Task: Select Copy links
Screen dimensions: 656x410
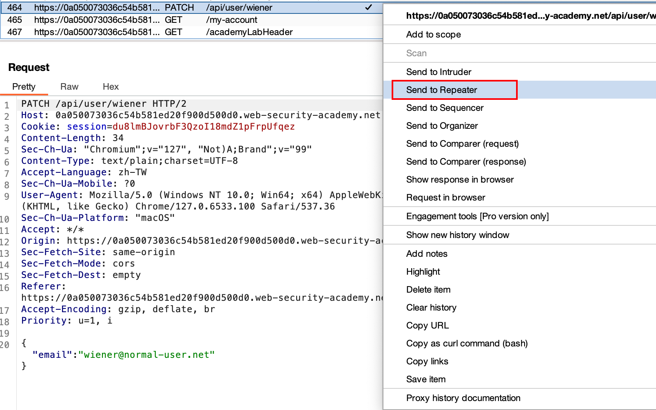Action: [520, 361]
